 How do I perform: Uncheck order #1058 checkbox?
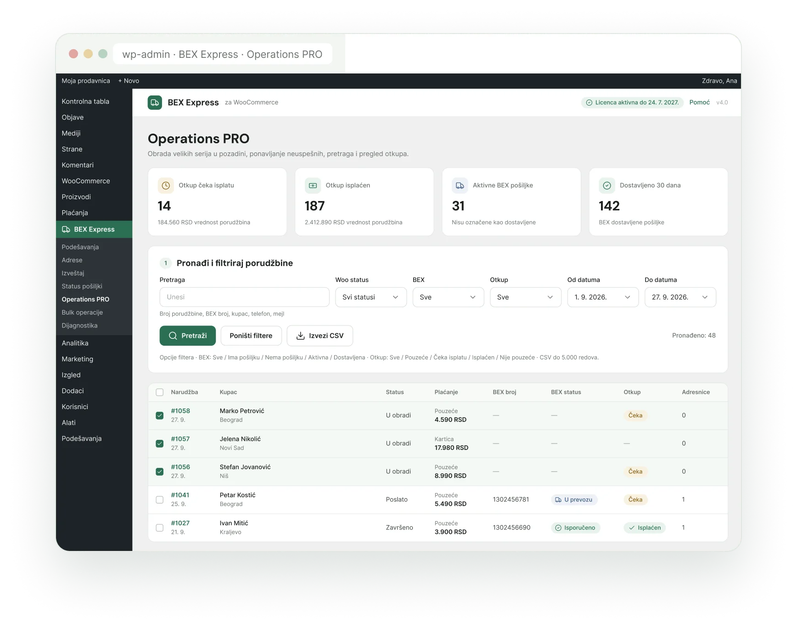(160, 416)
